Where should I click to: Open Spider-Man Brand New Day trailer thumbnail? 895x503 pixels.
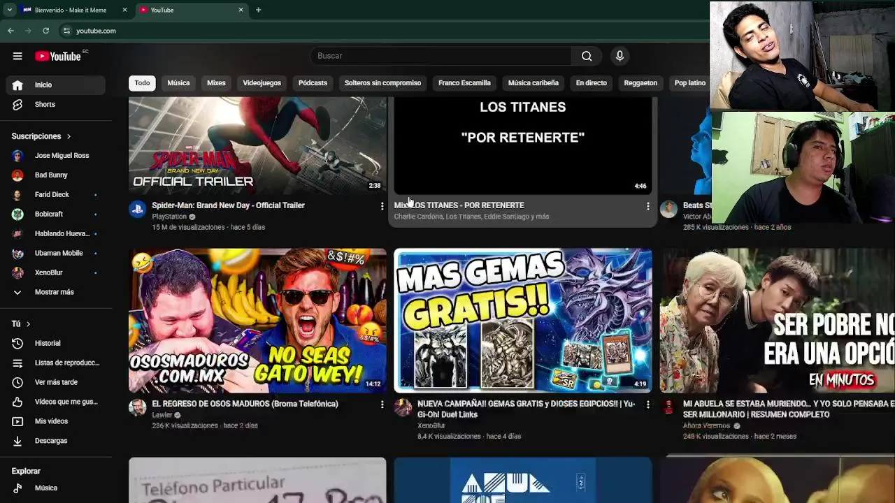click(x=257, y=145)
